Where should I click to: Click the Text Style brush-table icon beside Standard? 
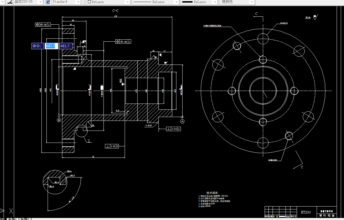point(47,2)
